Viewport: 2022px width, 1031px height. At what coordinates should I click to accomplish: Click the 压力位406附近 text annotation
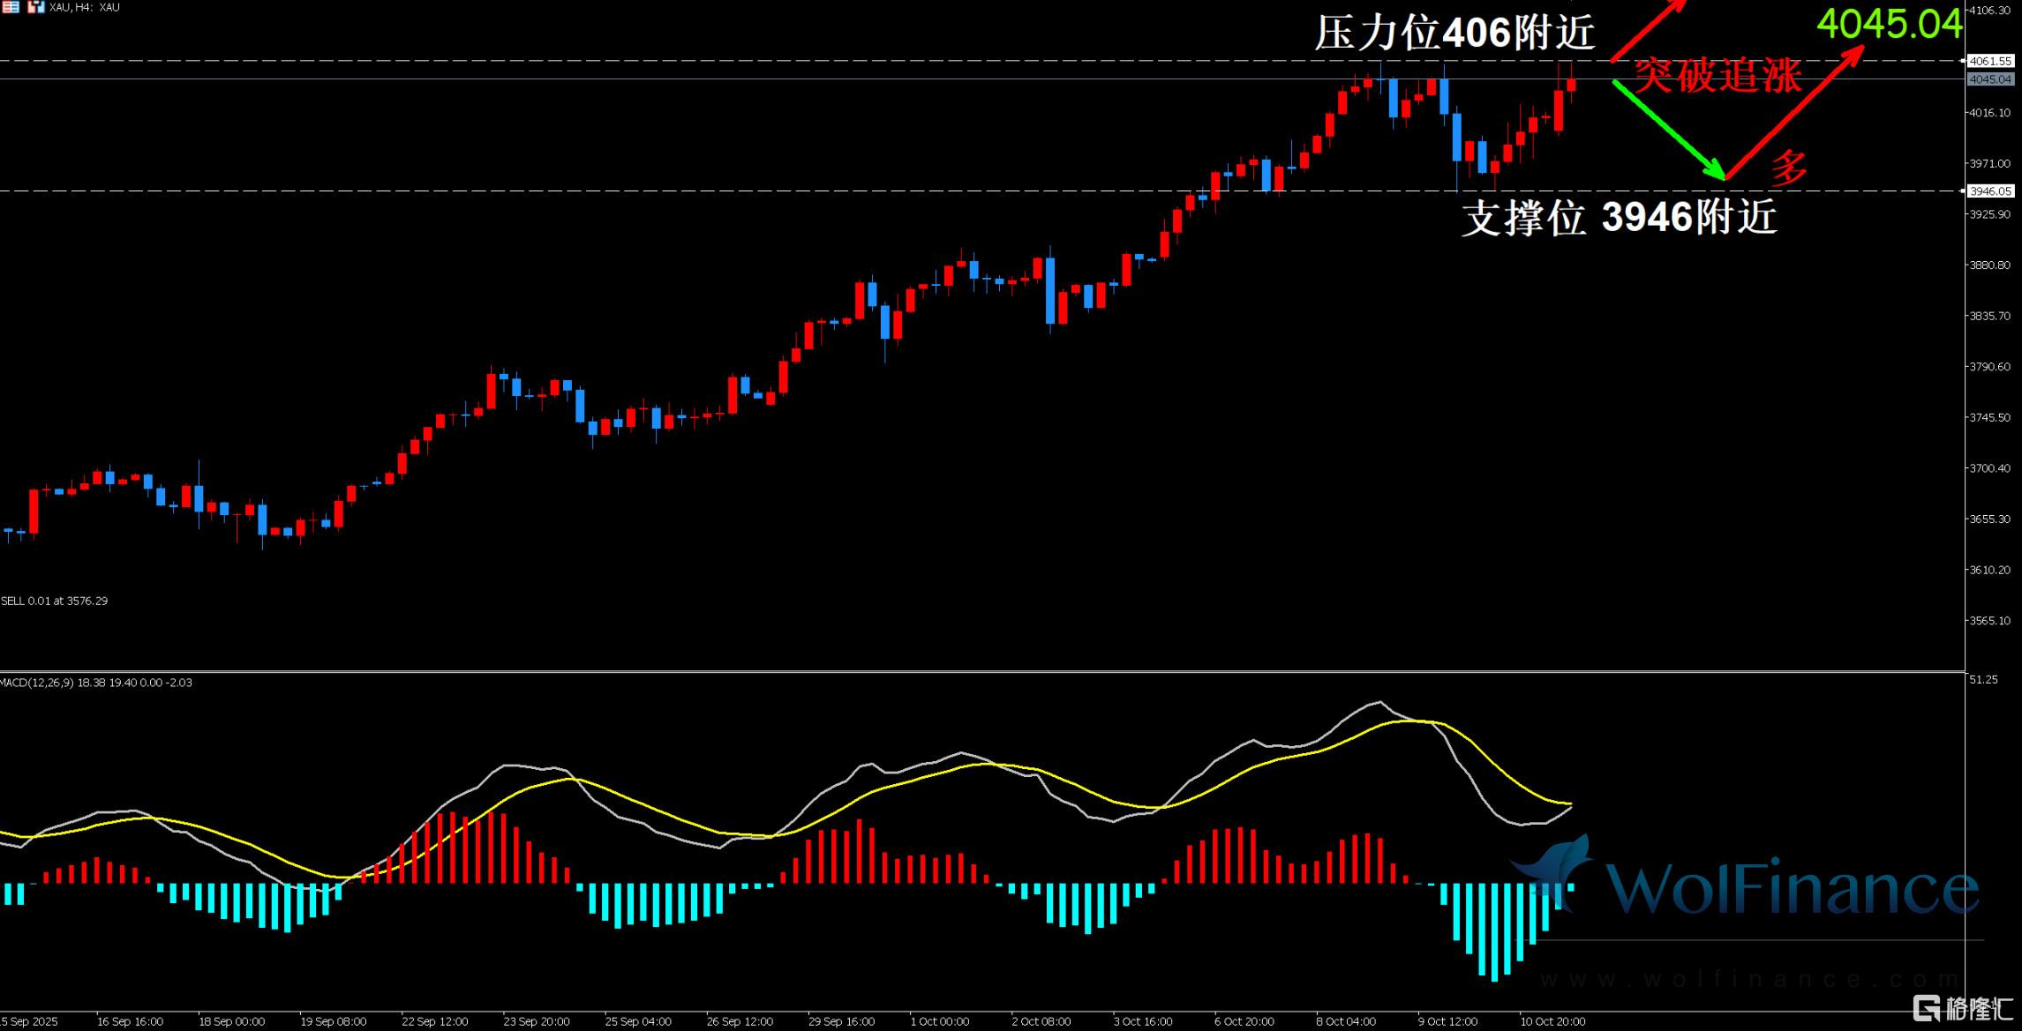[1454, 34]
